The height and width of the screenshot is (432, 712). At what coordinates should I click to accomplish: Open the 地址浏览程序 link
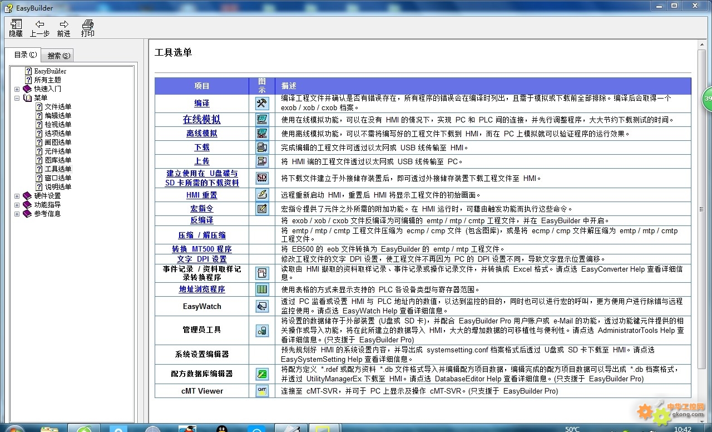coord(202,289)
